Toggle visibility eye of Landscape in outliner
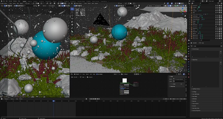The width and height of the screenshot is (223, 119). tap(218, 16)
